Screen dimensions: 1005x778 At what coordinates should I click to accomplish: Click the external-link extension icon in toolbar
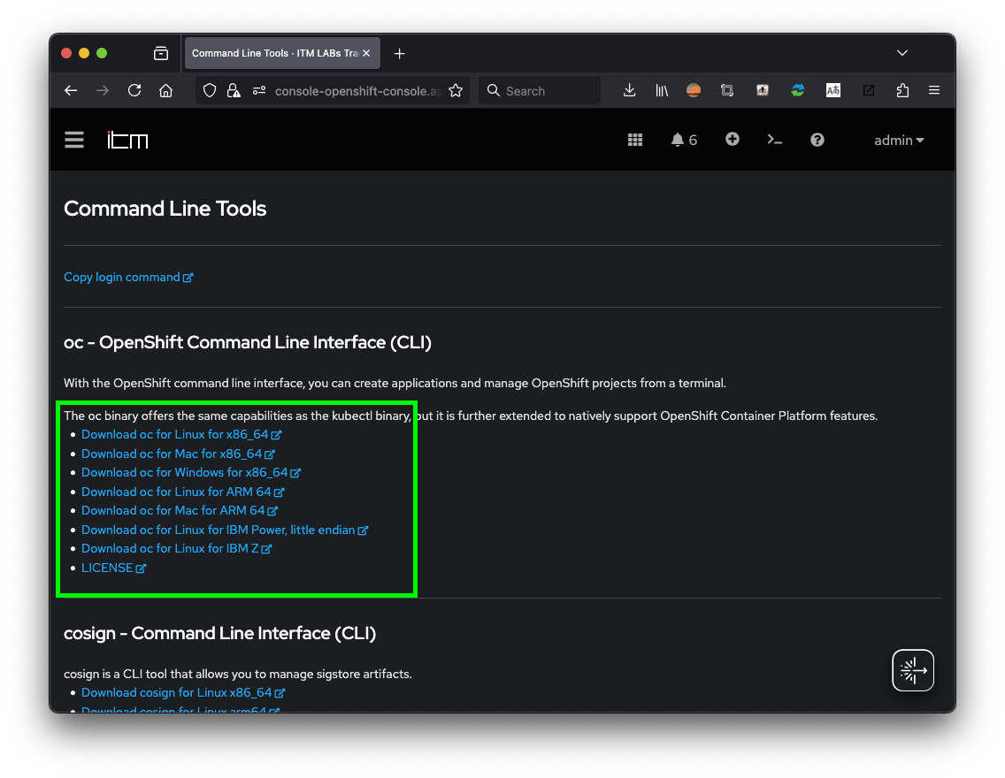click(x=869, y=90)
